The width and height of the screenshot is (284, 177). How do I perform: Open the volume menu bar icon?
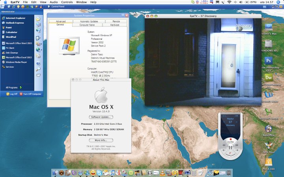point(241,2)
